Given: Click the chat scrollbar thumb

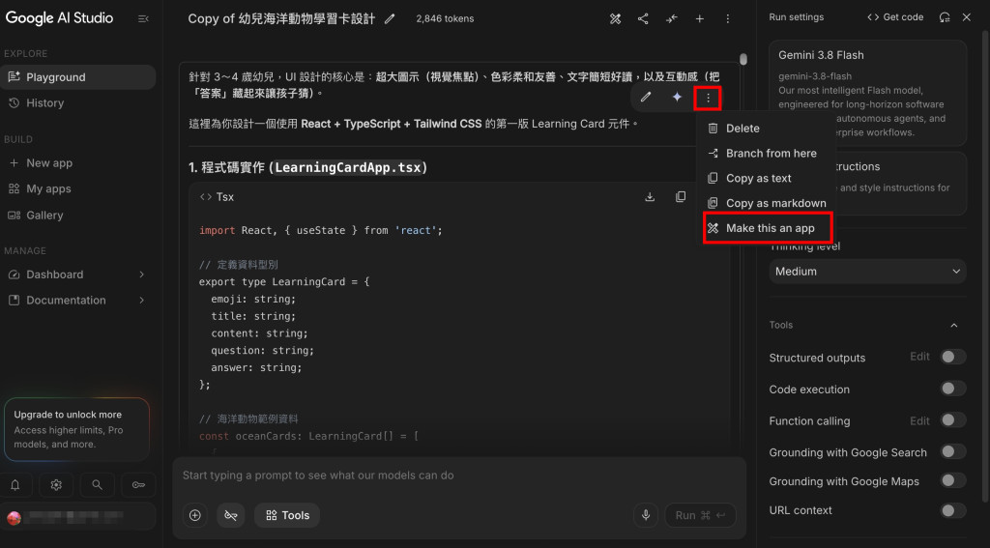Looking at the screenshot, I should pos(743,59).
